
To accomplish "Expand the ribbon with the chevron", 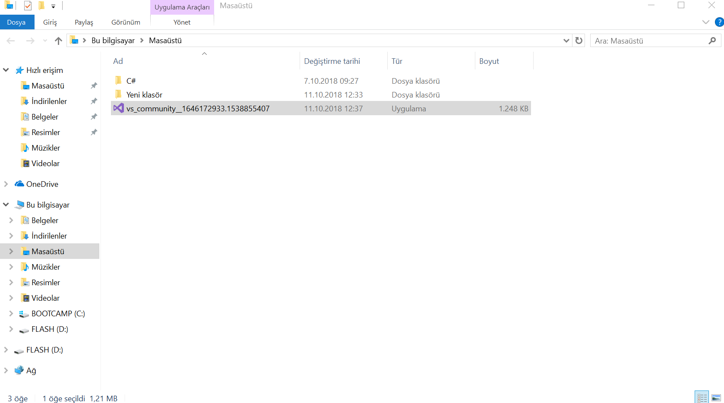I will (705, 22).
